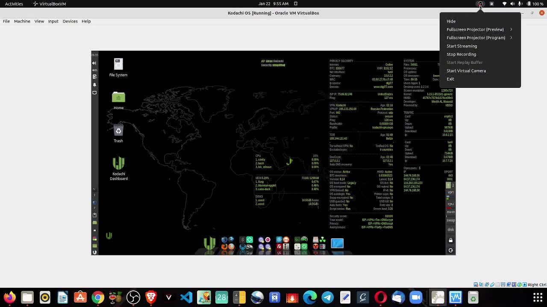547x307 pixels.
Task: Open Trash icon in Ubuntu dock
Action: (x=473, y=297)
